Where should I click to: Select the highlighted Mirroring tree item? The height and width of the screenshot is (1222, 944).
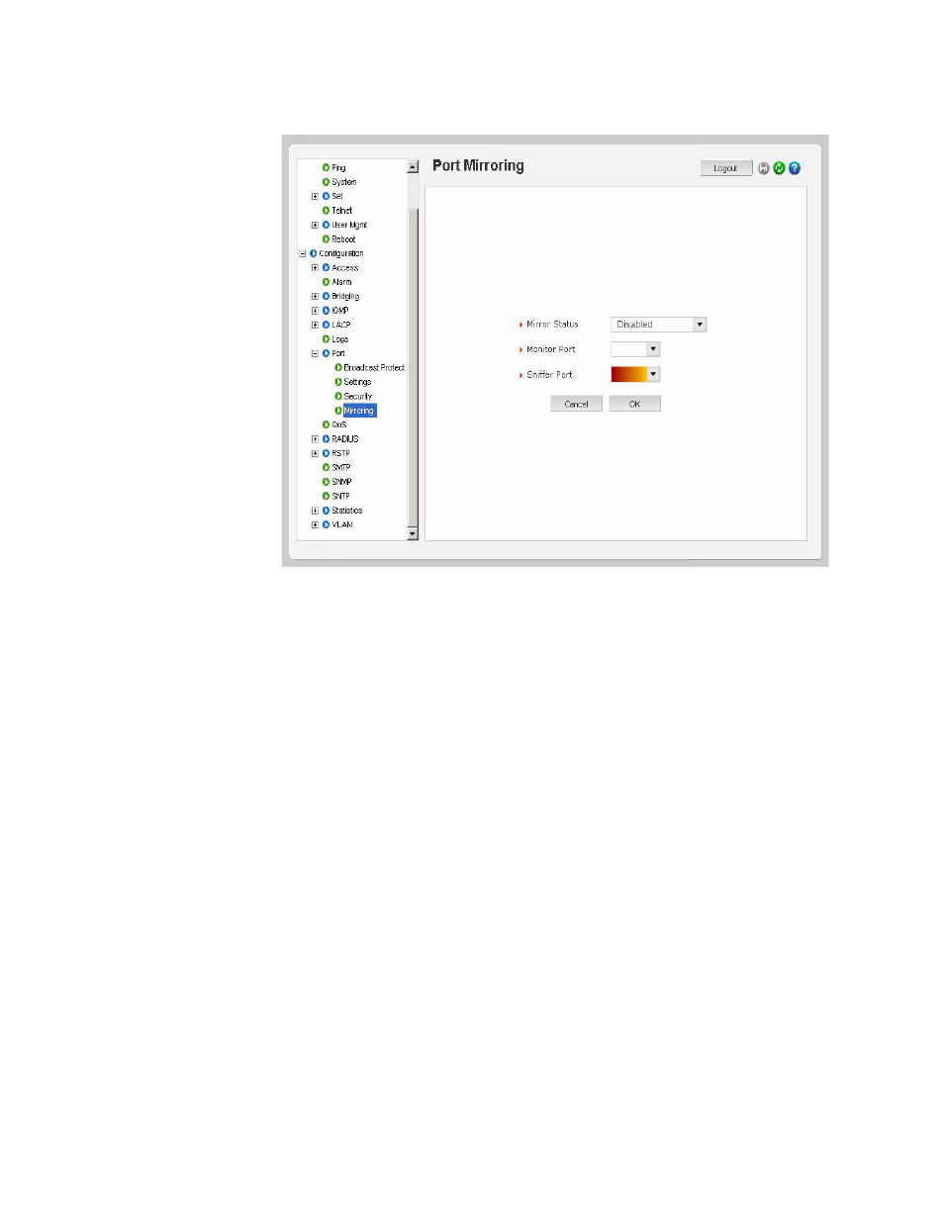359,411
